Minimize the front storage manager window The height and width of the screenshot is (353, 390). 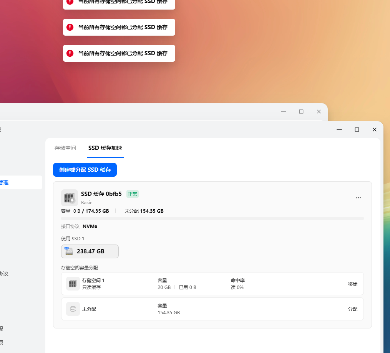coord(339,130)
